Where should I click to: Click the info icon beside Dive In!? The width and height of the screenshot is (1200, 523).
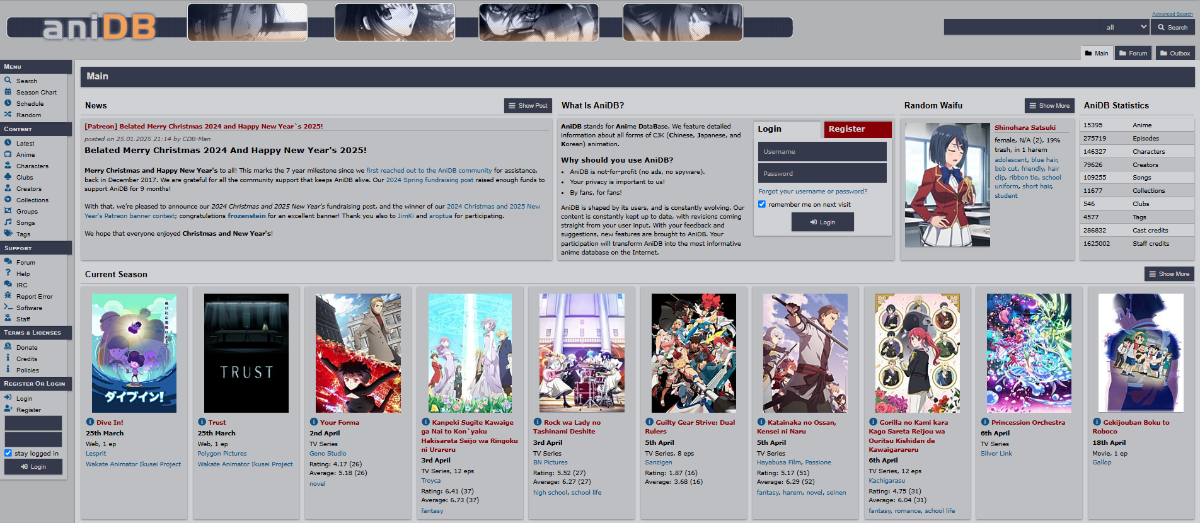tap(90, 422)
